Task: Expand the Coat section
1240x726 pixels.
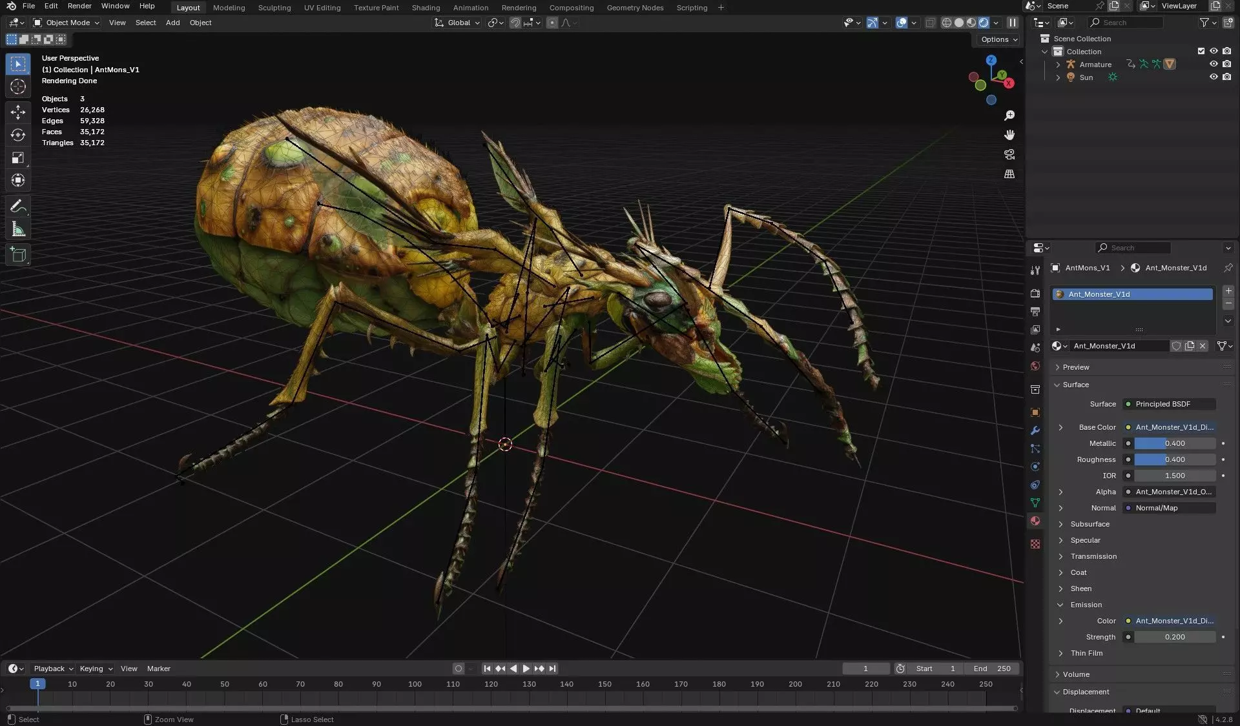Action: click(x=1078, y=572)
